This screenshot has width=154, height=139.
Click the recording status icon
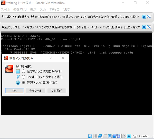(114, 136)
